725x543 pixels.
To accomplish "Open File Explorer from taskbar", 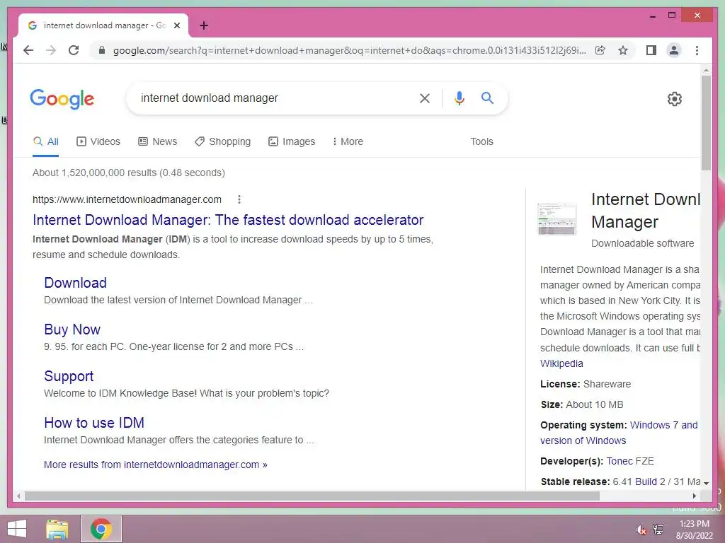I will click(57, 529).
